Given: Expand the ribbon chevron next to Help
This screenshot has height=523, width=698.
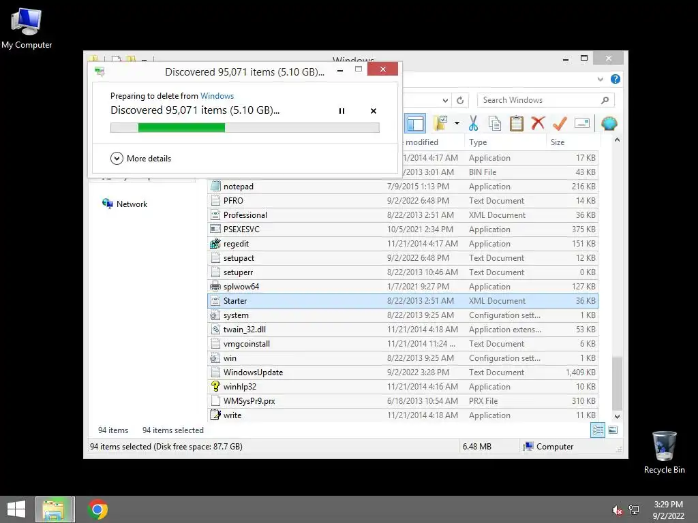Looking at the screenshot, I should [x=600, y=79].
